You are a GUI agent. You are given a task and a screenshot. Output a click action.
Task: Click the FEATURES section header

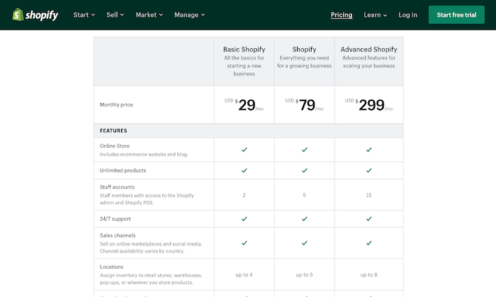113,131
